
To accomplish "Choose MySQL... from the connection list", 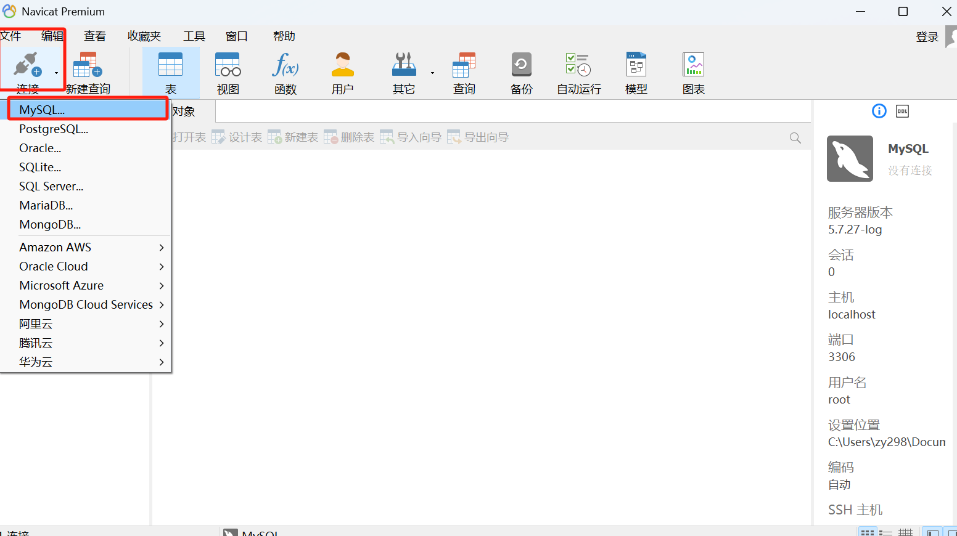I will point(86,110).
